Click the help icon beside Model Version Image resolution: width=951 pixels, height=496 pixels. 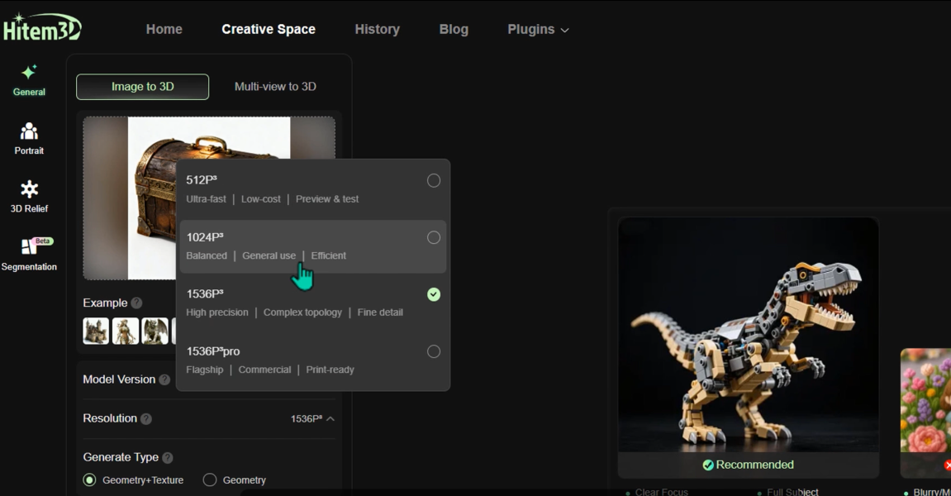click(x=164, y=379)
